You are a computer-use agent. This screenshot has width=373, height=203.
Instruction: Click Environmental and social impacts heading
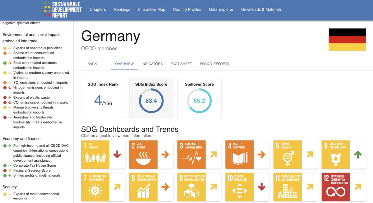coord(32,38)
